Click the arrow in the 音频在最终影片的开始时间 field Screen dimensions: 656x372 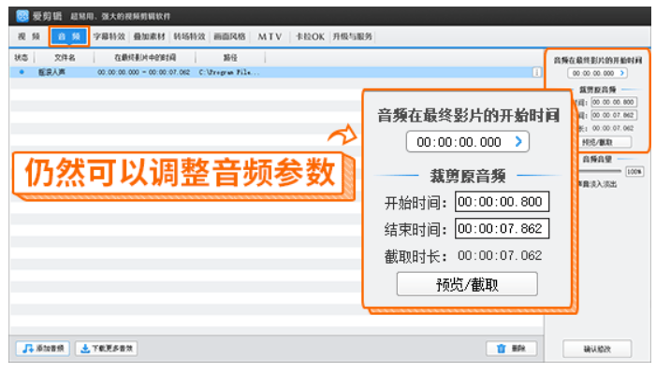[x=622, y=73]
